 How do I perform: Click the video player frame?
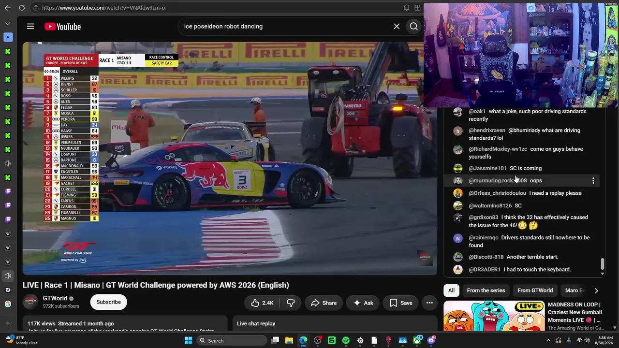click(230, 159)
